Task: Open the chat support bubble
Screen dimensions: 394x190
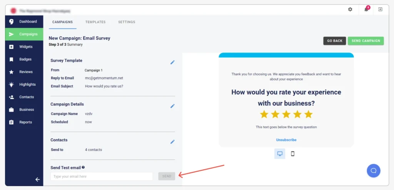Action: (x=373, y=170)
